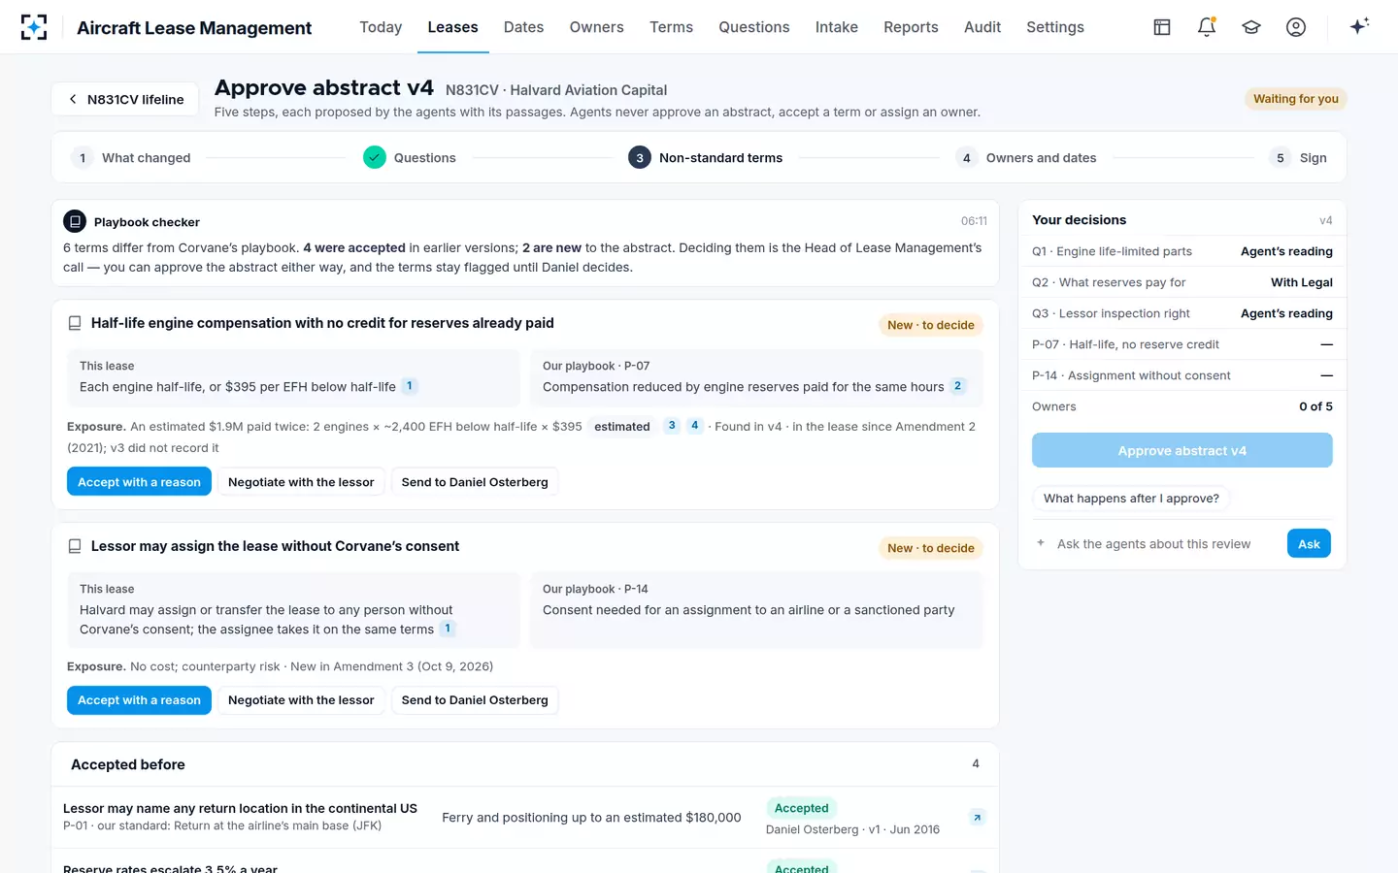Open the graduation cap learning icon

click(x=1251, y=27)
